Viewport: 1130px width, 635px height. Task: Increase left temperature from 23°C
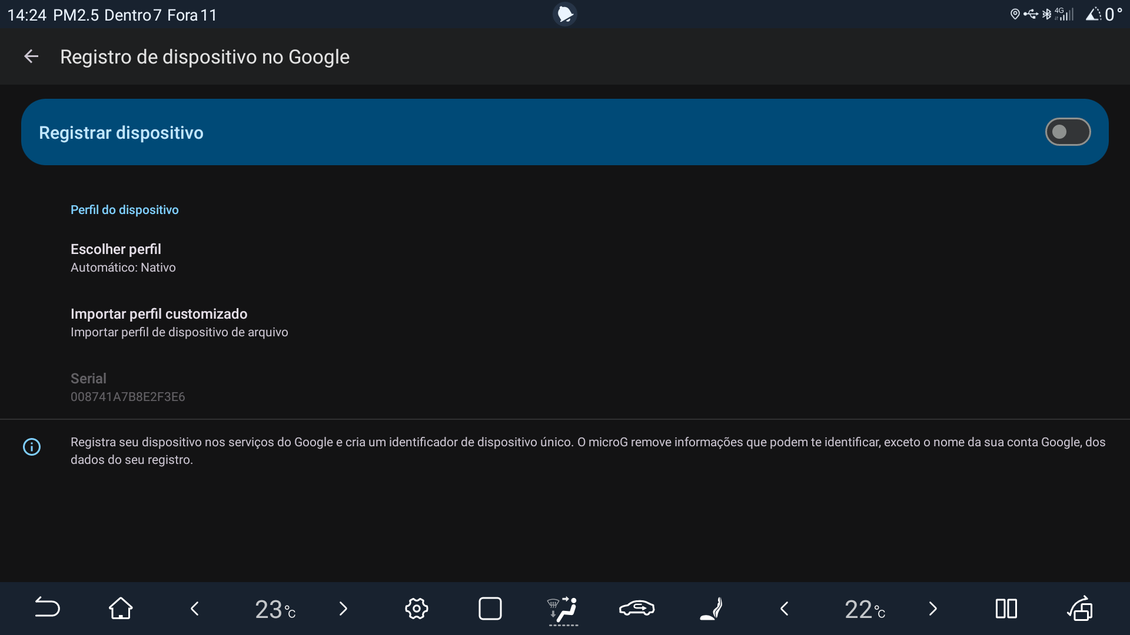tap(343, 608)
